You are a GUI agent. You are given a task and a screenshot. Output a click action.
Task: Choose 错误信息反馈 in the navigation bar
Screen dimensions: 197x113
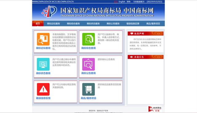(x=133, y=23)
